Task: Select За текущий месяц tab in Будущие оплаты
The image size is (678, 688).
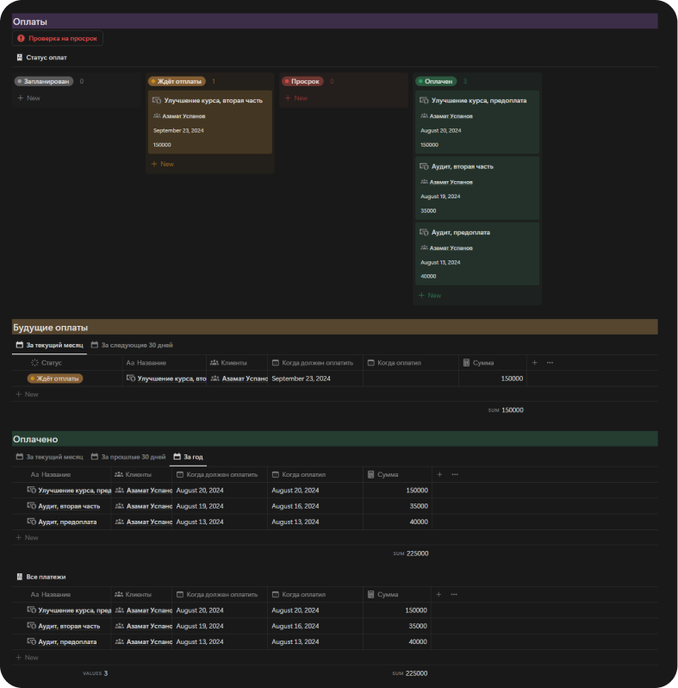Action: click(50, 345)
